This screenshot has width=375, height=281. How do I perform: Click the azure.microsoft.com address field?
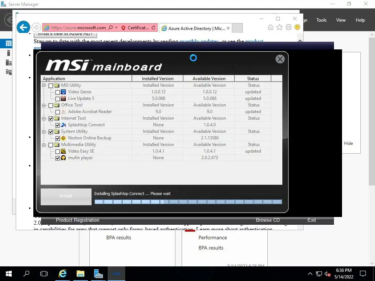point(78,28)
